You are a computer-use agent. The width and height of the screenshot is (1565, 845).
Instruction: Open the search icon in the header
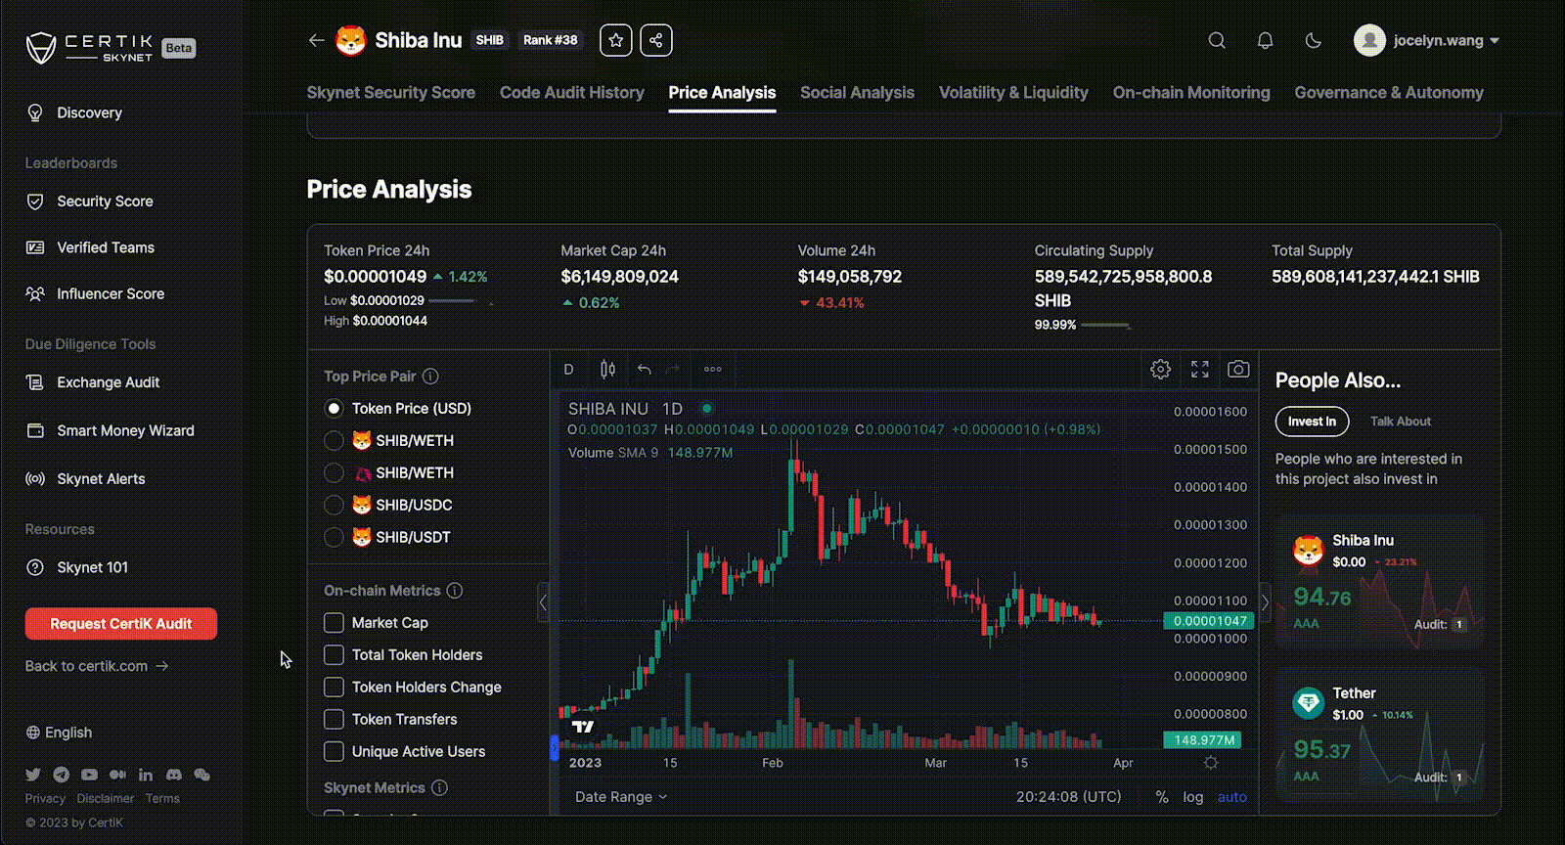[1217, 40]
